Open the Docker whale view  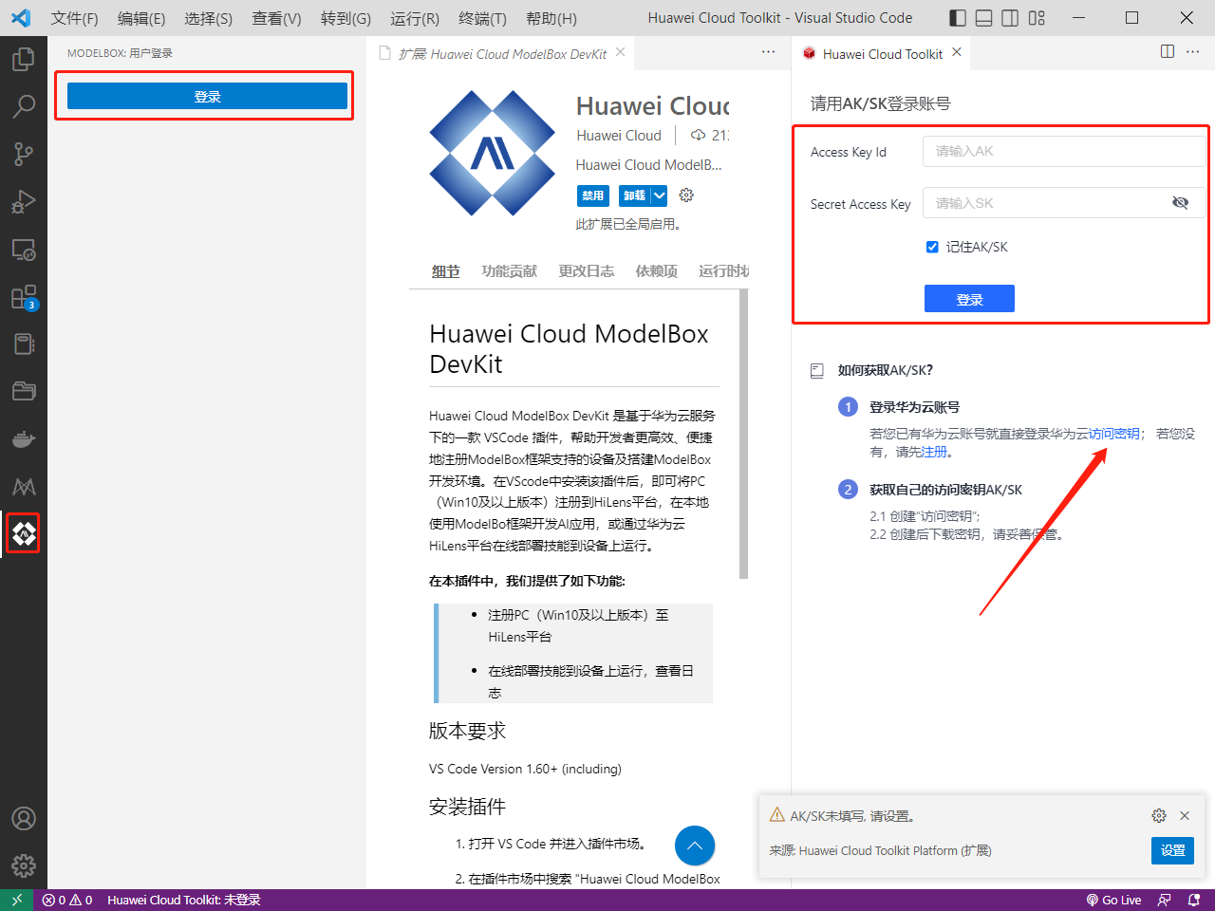[x=24, y=438]
